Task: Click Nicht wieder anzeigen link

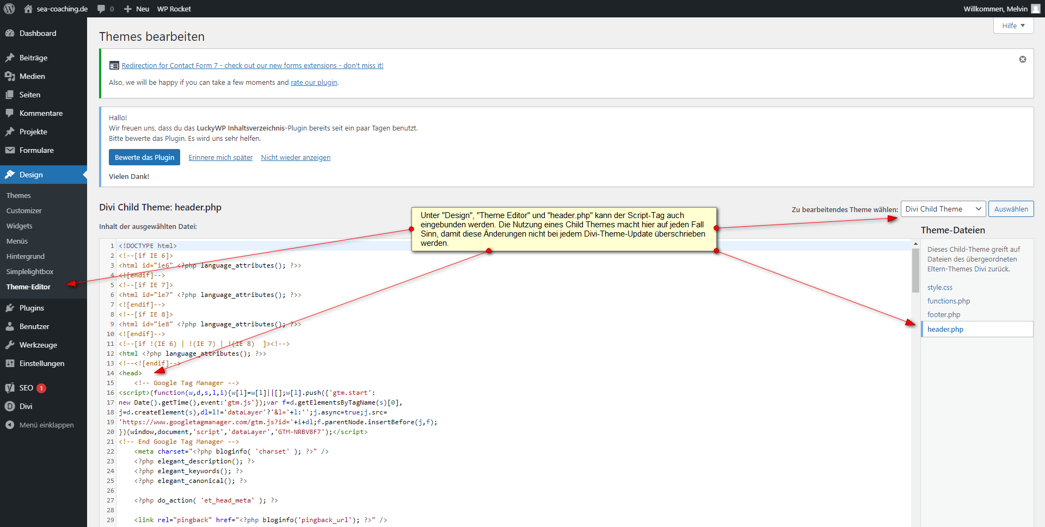Action: (296, 158)
